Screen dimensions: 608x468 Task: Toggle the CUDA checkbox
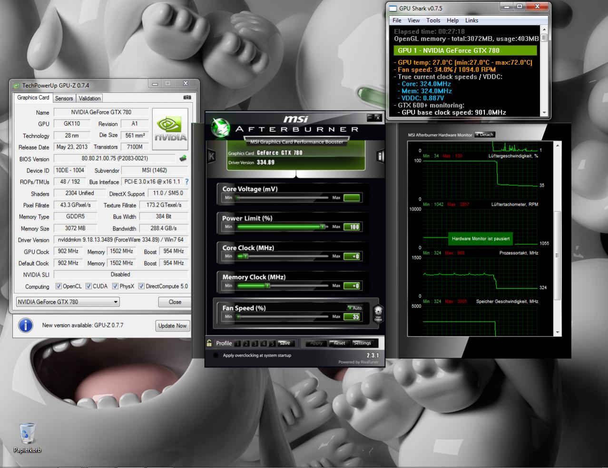(x=88, y=286)
